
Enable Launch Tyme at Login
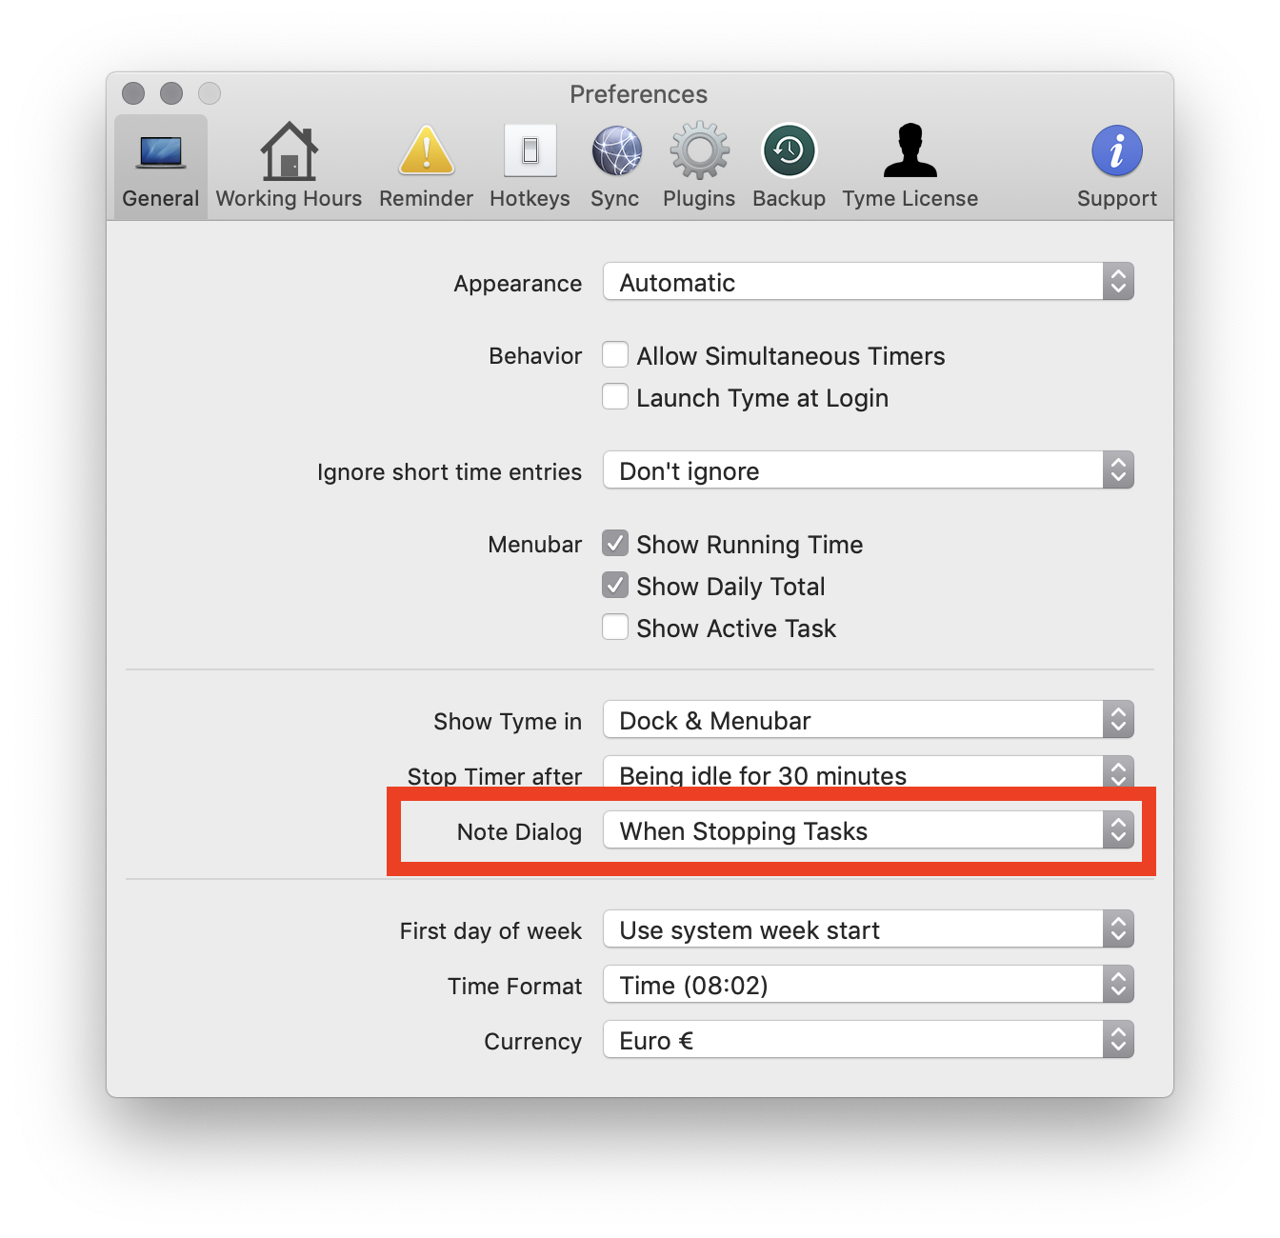(615, 396)
